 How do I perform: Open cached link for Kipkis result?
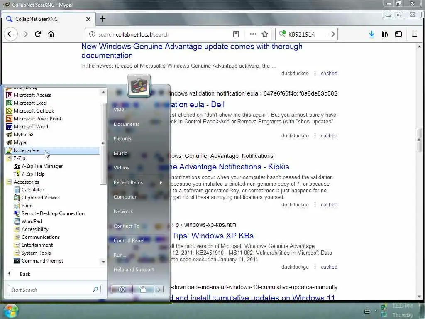pyautogui.click(x=329, y=204)
